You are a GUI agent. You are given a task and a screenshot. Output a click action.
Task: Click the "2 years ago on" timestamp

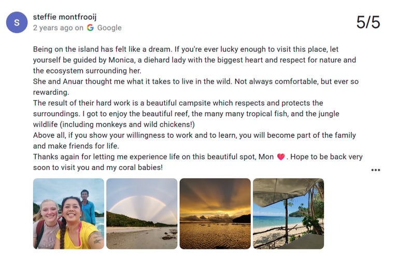(x=58, y=27)
